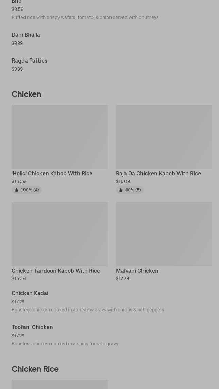Click thumbs-up icon under Raja Da Chicken Kabob
Viewport: 219px width, 389px height.
pos(121,190)
